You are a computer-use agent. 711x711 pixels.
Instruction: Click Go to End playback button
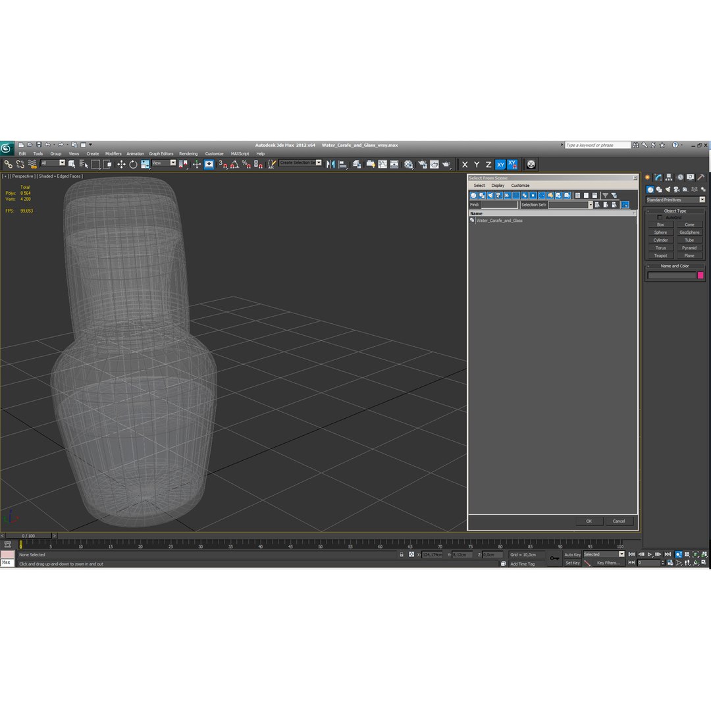(x=668, y=554)
